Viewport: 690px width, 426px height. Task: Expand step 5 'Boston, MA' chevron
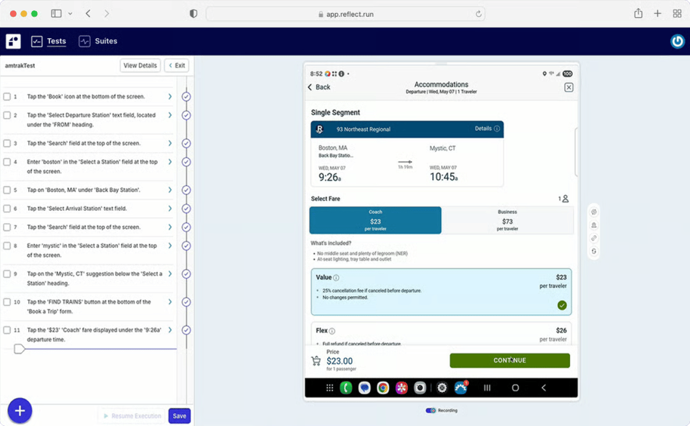(x=170, y=190)
